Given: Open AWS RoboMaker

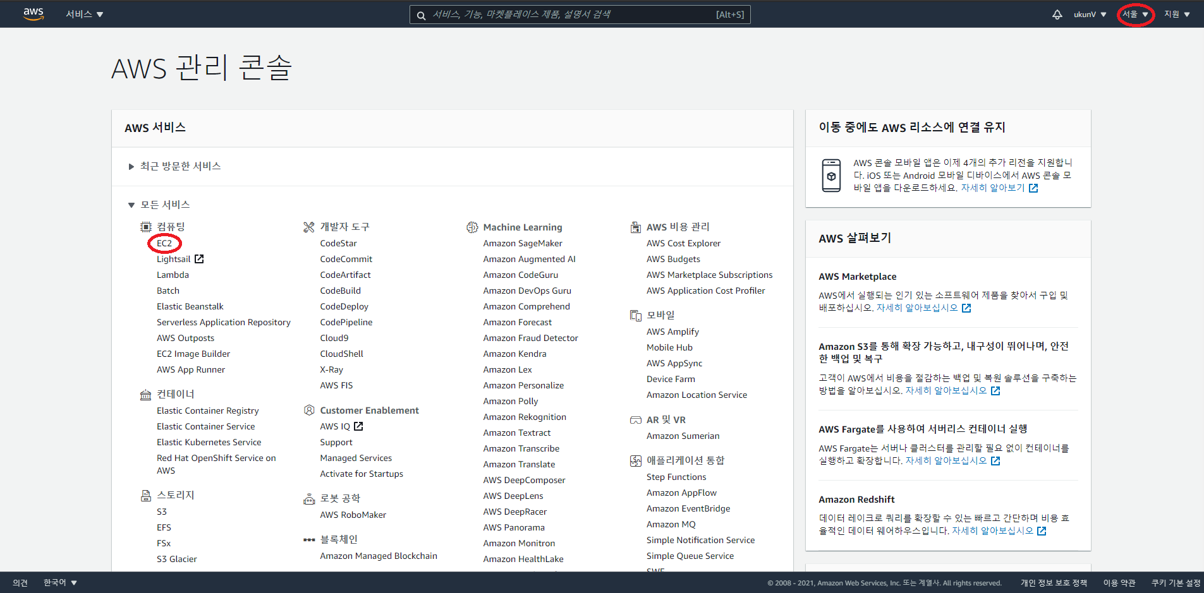Looking at the screenshot, I should pyautogui.click(x=353, y=515).
